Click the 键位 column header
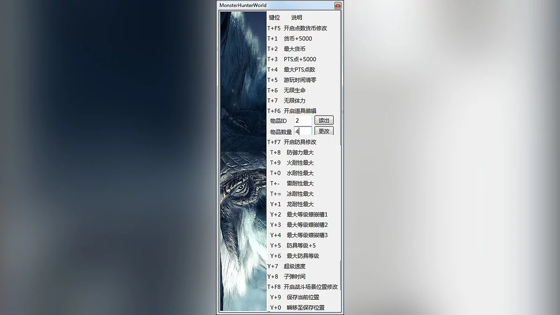The height and width of the screenshot is (315, 560). 274,17
